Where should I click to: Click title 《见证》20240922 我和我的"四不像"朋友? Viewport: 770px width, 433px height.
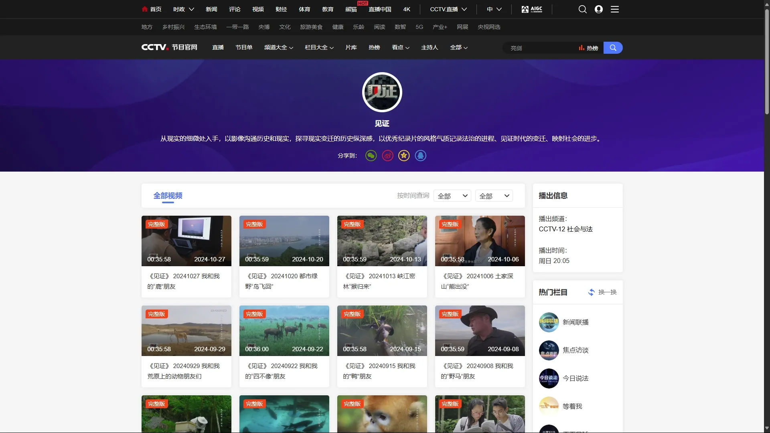[x=282, y=371]
